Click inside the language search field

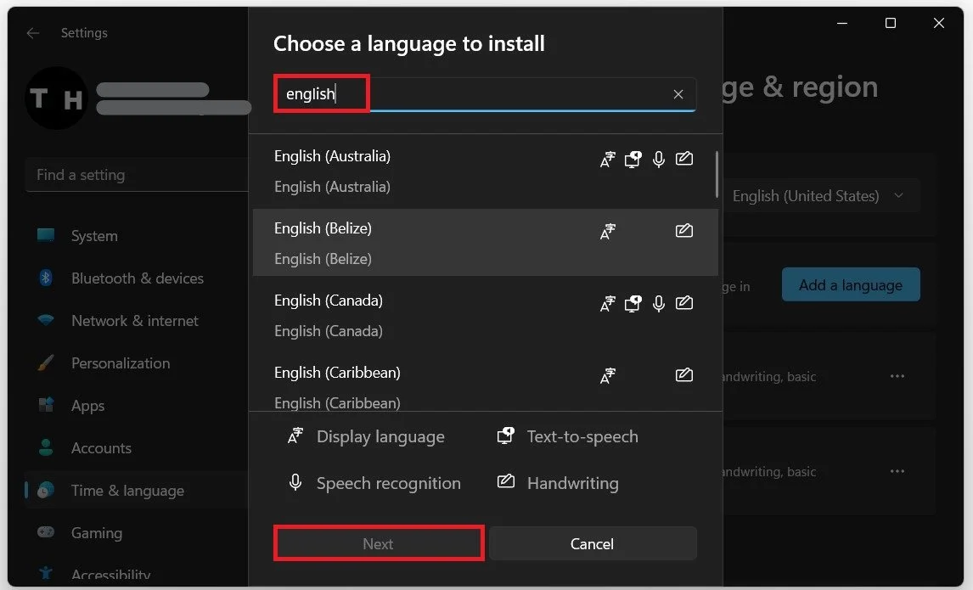click(x=484, y=94)
